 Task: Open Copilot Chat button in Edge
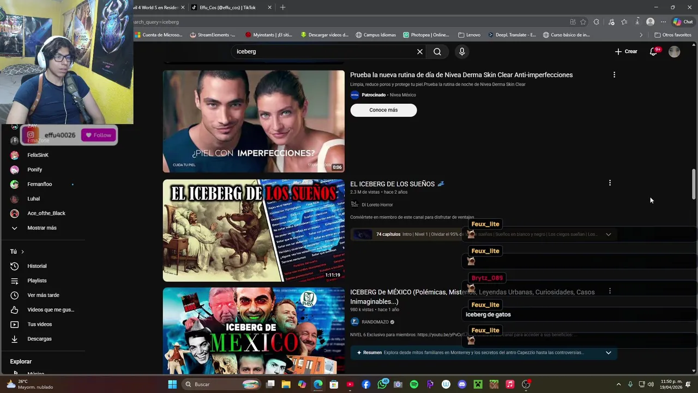pos(683,22)
